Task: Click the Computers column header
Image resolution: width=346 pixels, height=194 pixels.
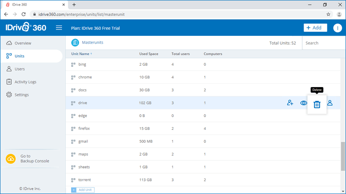Action: (213, 54)
